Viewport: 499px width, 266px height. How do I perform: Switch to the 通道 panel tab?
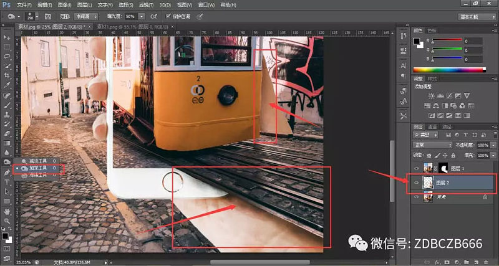[432, 126]
